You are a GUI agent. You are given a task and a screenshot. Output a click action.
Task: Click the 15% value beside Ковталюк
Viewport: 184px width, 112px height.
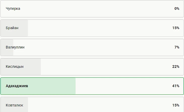coord(176,105)
